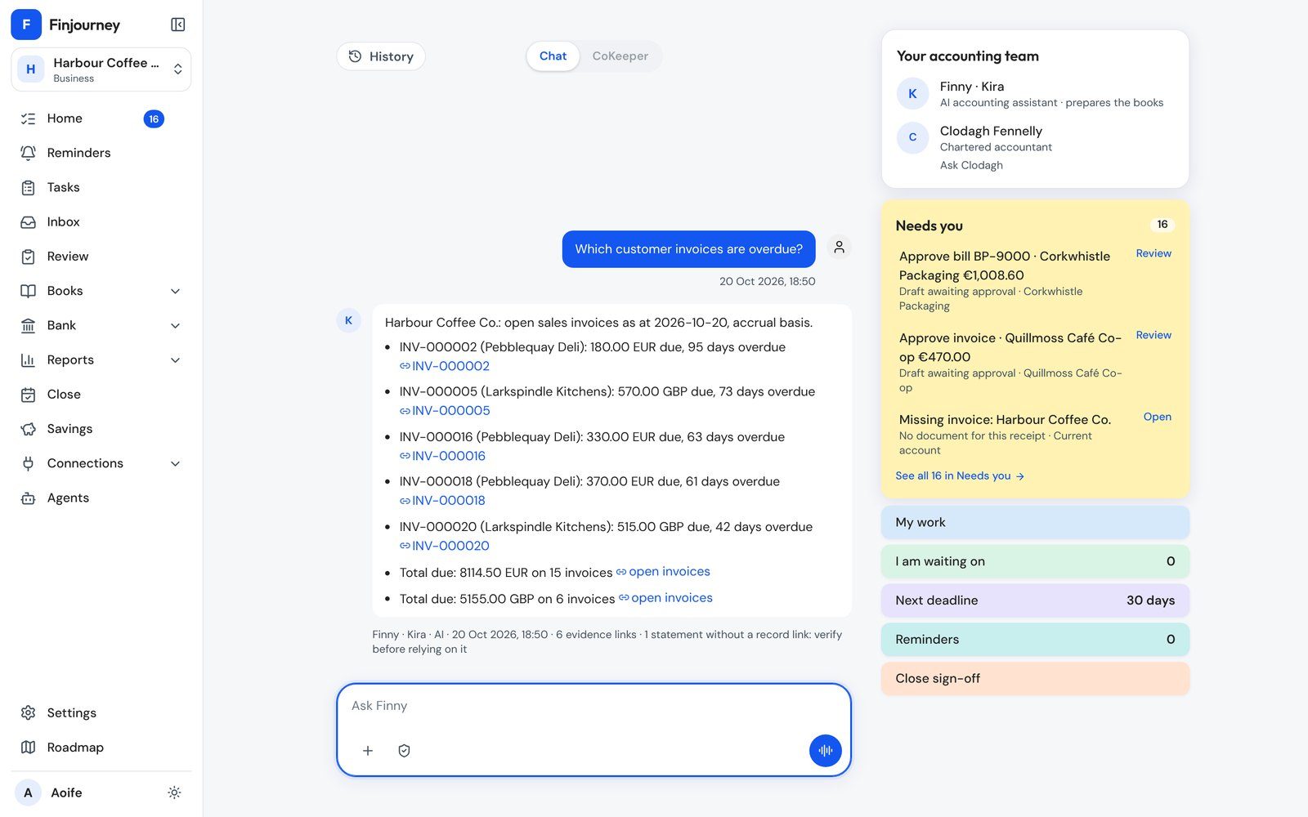The height and width of the screenshot is (817, 1308).
Task: Open the Tasks clipboard icon
Action: pyautogui.click(x=28, y=187)
